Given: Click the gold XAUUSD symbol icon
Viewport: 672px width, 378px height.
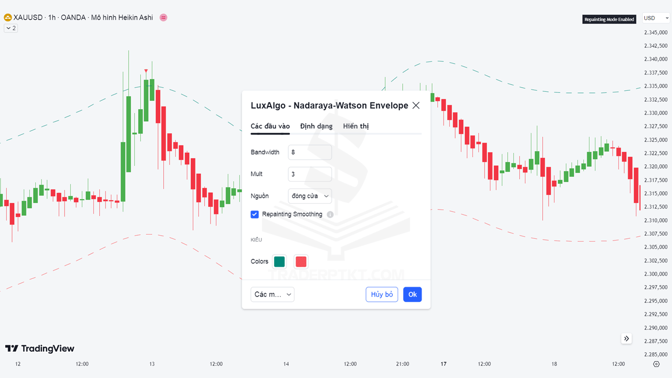Looking at the screenshot, I should [x=7, y=18].
